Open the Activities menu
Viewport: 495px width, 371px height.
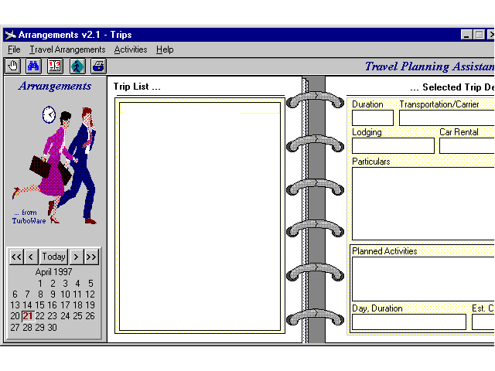pyautogui.click(x=130, y=49)
